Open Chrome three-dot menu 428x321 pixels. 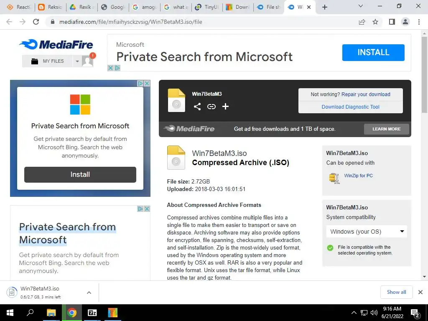419,22
